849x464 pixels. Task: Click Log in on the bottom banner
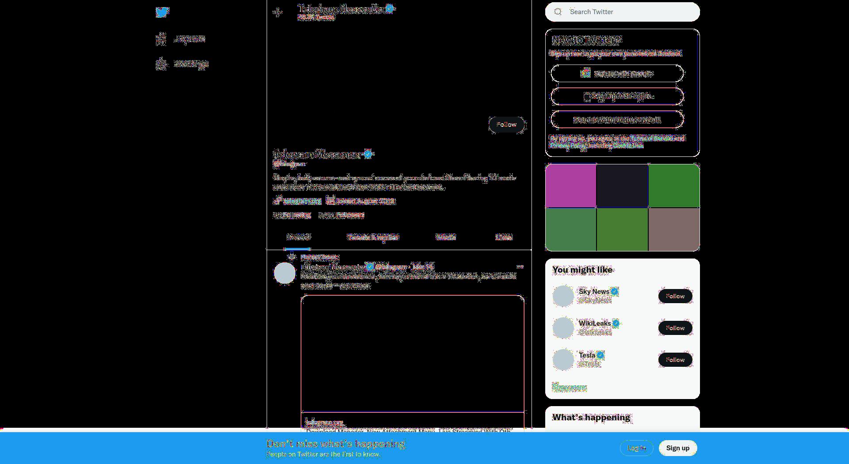[x=636, y=448]
